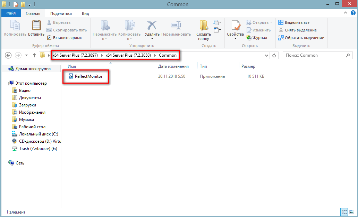
Task: Open Локальный диск (C:) in navigation pane
Action: click(39, 134)
